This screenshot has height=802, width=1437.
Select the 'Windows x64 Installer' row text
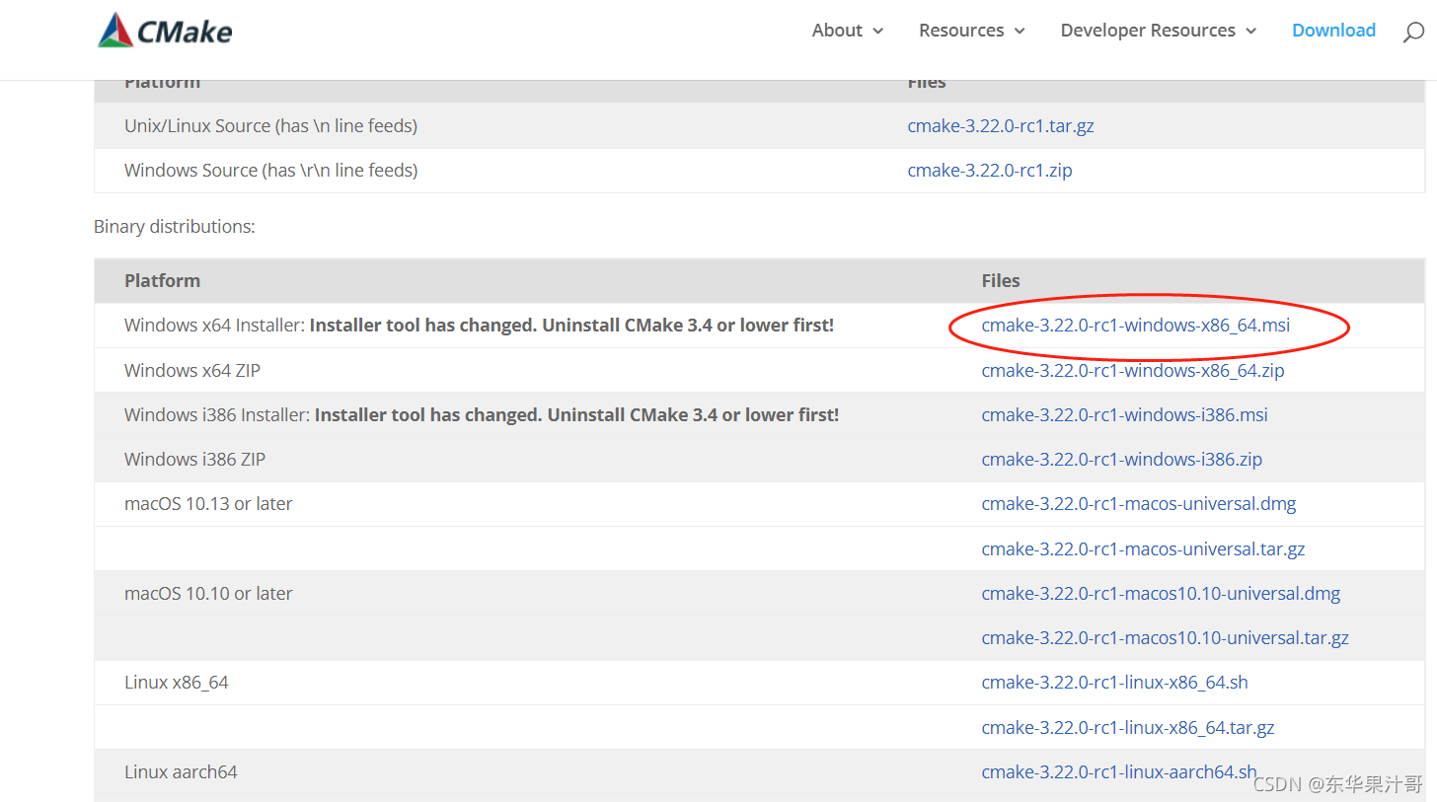click(479, 326)
